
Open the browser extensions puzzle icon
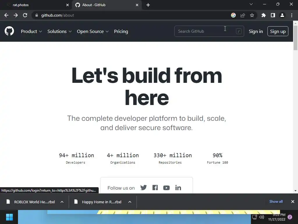(x=264, y=15)
